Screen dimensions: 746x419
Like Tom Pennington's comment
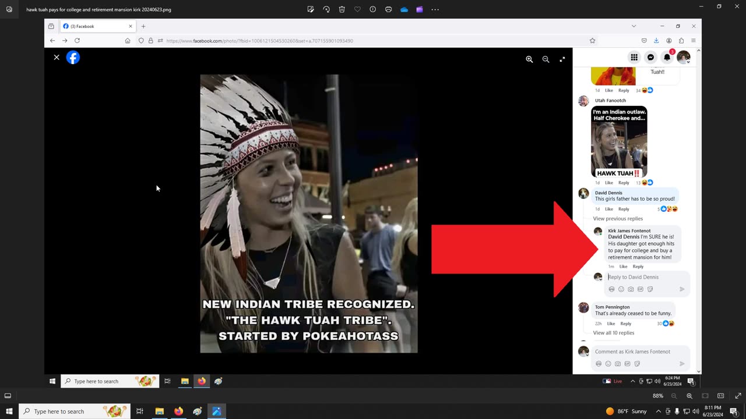point(611,324)
